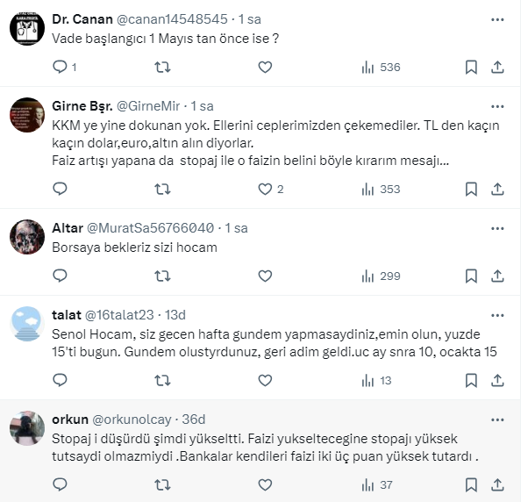Bookmark Girne Bşr.'s tweet
Viewport: 528px width, 502px height.
click(x=471, y=189)
